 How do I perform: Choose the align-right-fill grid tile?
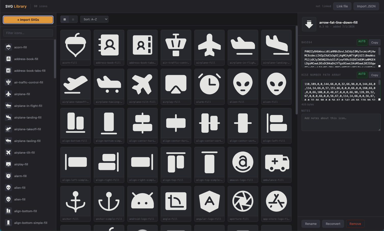(x=109, y=165)
